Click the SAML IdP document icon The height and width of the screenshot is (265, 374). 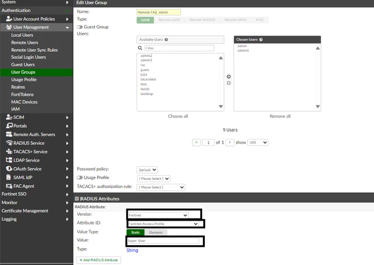click(x=9, y=177)
